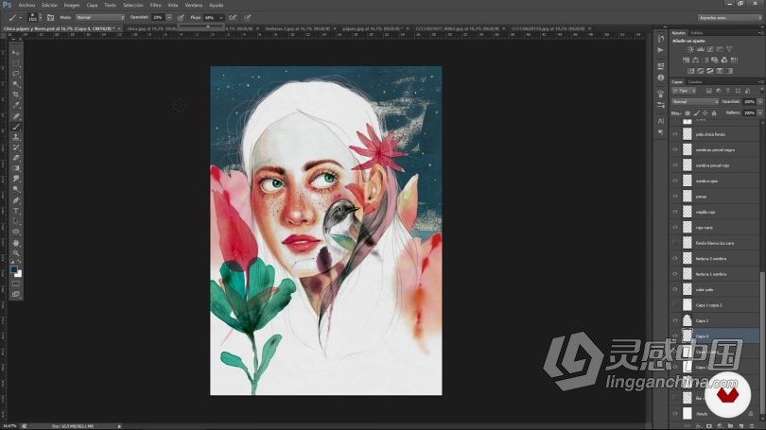Select the Pen tool
Image resolution: width=766 pixels, height=430 pixels.
coord(16,200)
